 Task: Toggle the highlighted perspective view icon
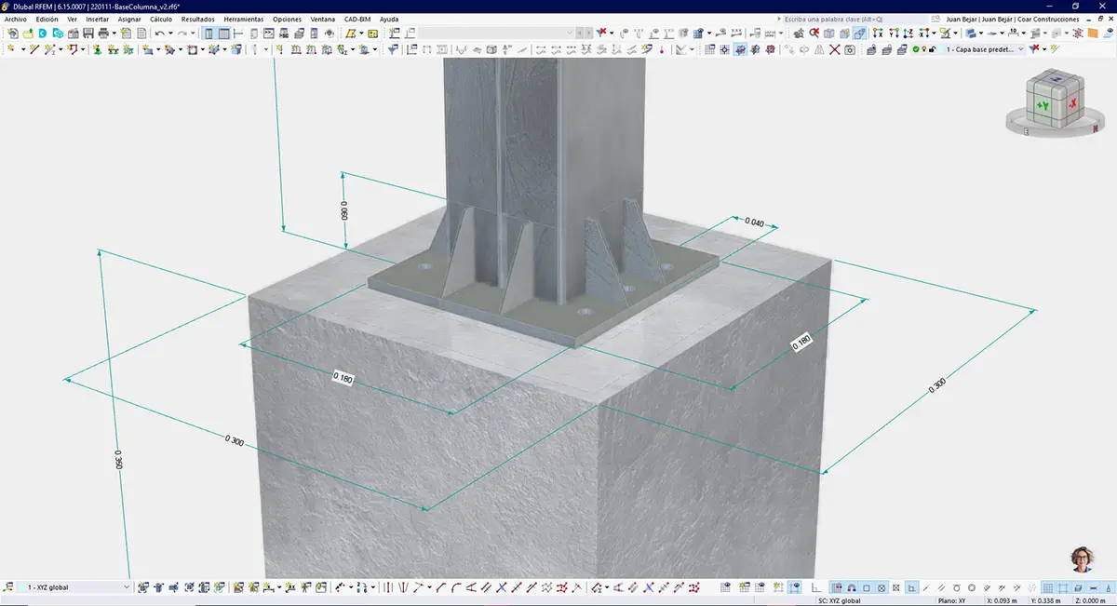click(859, 33)
